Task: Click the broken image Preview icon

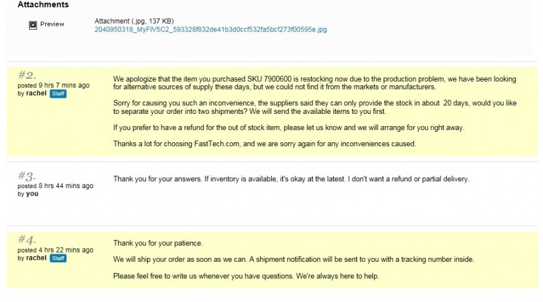Action: point(33,25)
